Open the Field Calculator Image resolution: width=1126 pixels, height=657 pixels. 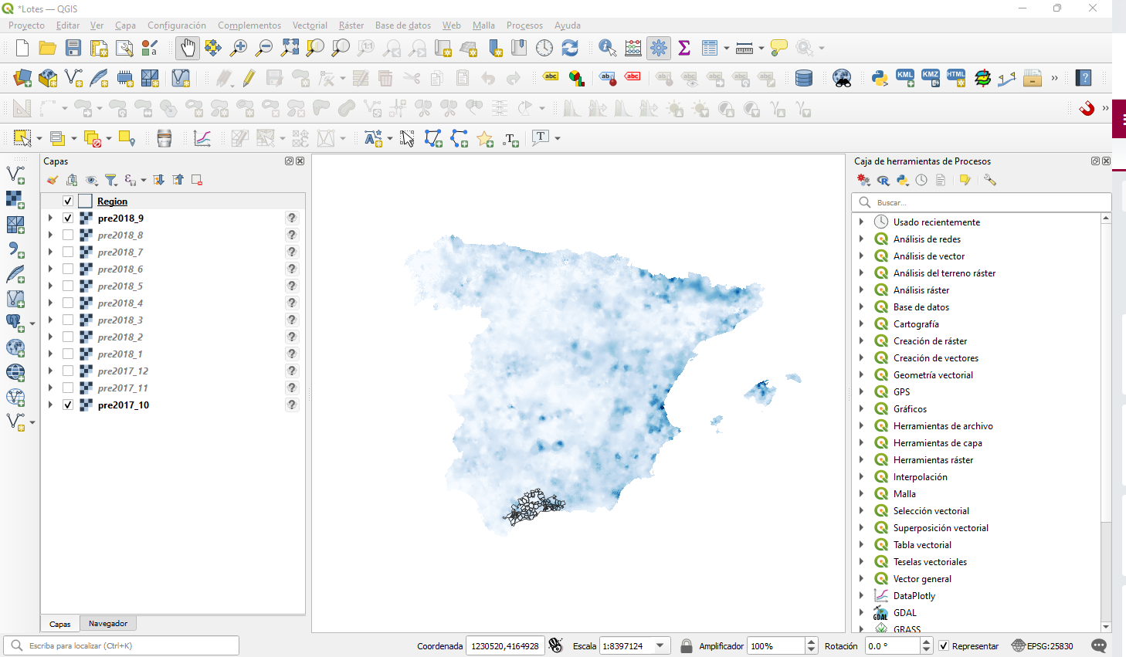click(x=633, y=47)
